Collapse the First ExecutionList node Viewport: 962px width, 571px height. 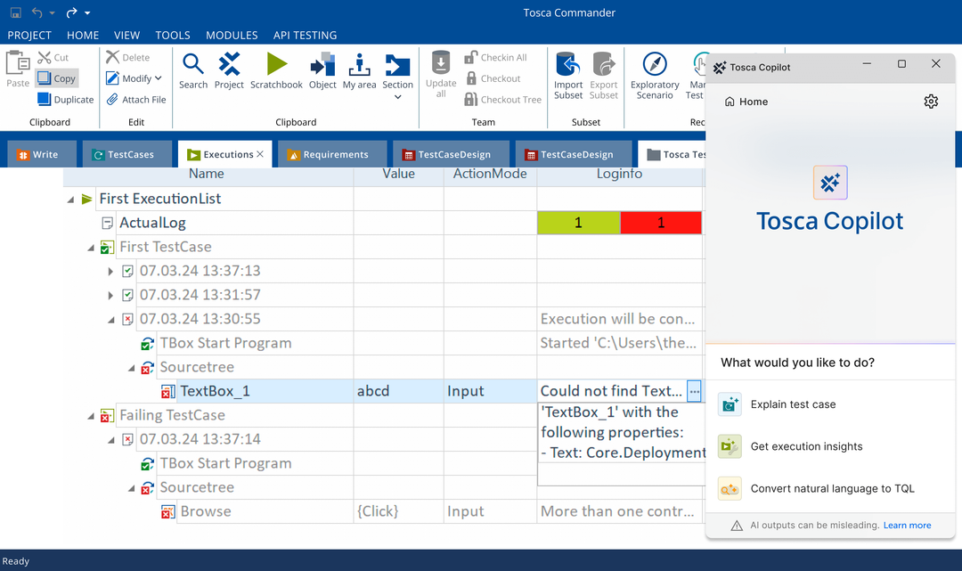point(69,199)
